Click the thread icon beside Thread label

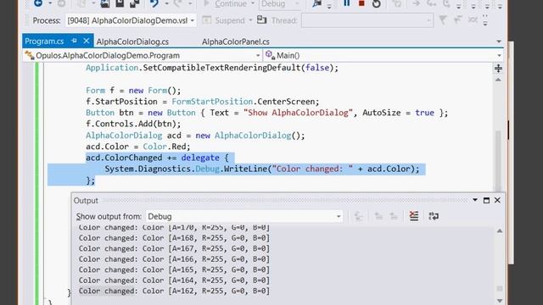coord(262,20)
